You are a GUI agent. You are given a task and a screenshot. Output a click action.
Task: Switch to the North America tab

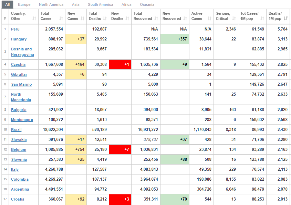tap(51, 4)
